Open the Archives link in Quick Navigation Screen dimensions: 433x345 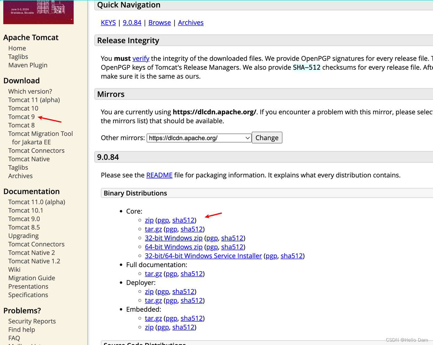click(x=191, y=23)
